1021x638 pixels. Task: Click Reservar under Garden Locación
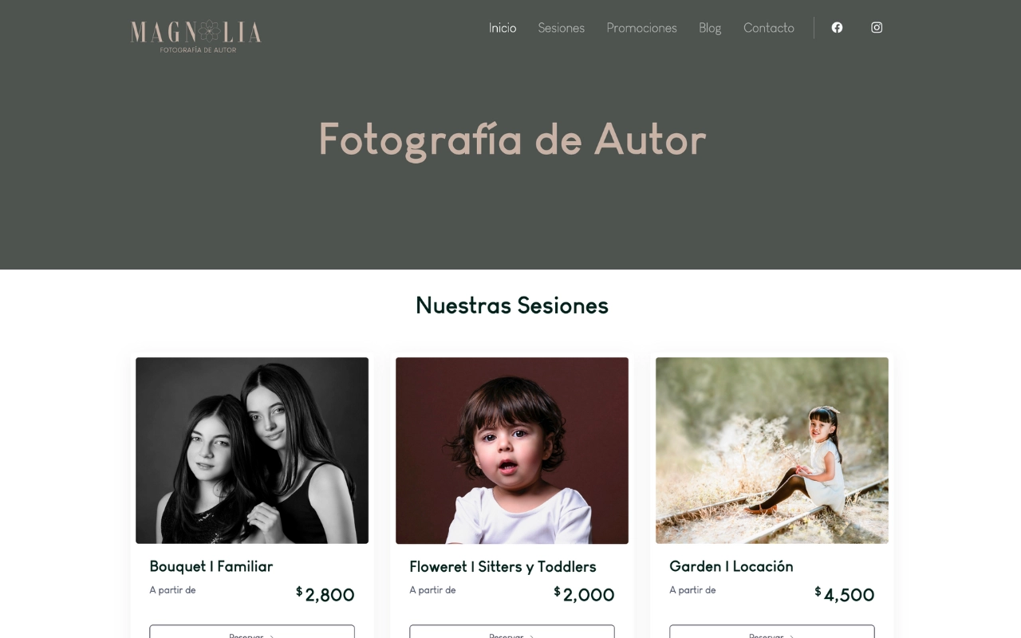772,632
